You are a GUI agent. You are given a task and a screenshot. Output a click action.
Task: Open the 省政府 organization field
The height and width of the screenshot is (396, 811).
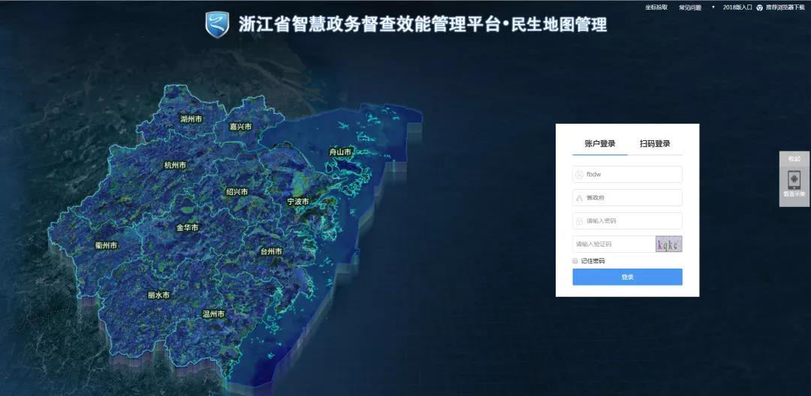[x=627, y=198]
